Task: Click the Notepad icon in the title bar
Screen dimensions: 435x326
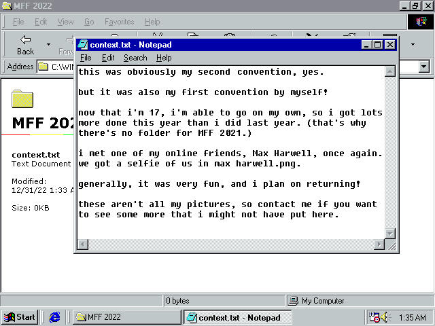Action: (83, 45)
